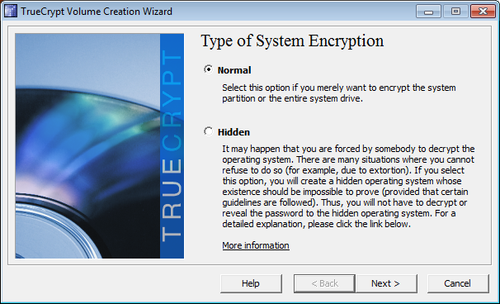Click the bold "Hidden" option label

coord(233,132)
